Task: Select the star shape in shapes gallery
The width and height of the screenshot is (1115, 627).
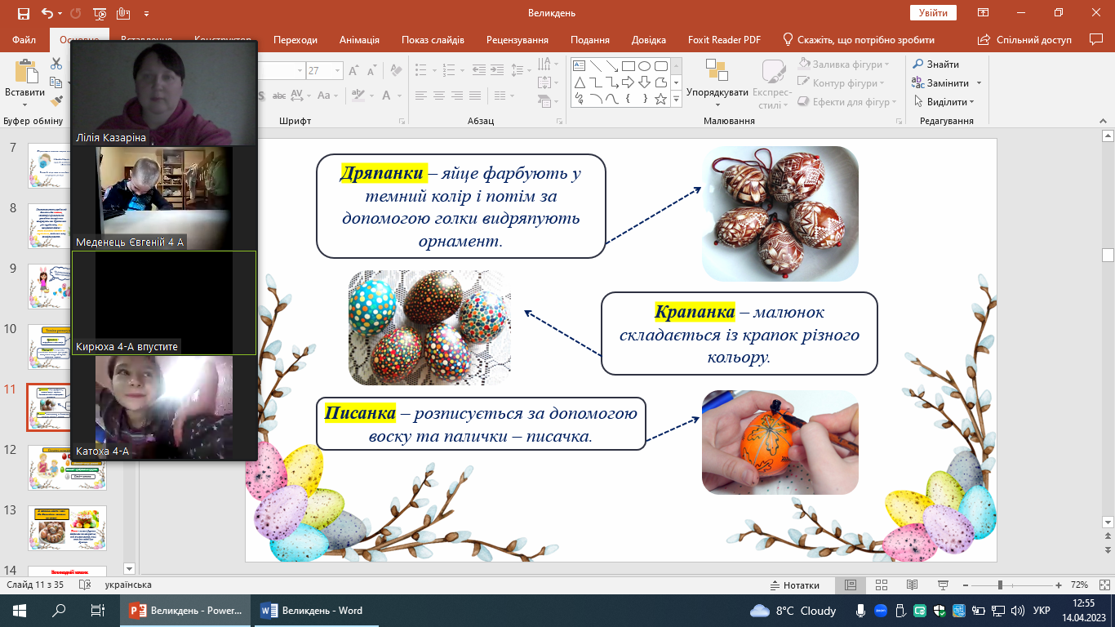Action: point(660,99)
